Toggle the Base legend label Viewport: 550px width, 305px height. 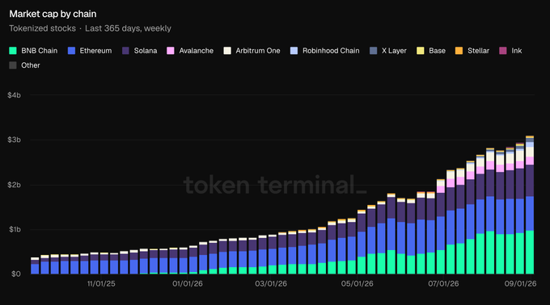pos(437,51)
